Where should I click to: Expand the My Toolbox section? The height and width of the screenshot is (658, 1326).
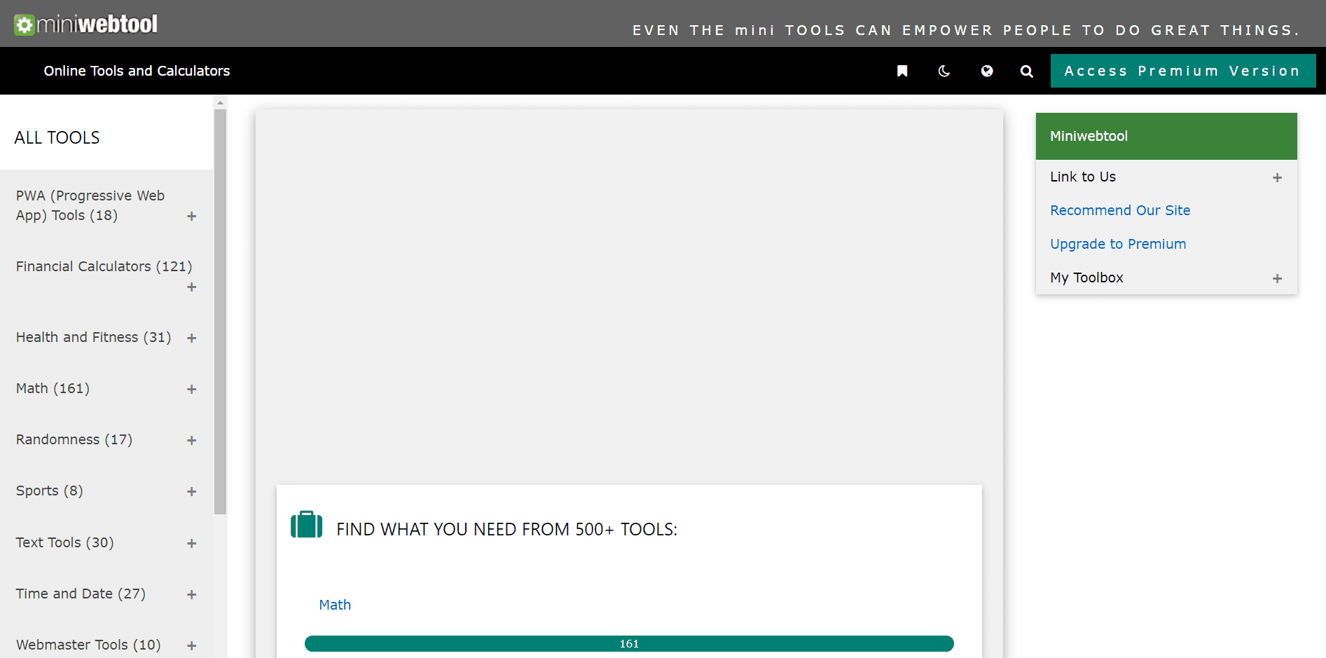(x=1278, y=278)
